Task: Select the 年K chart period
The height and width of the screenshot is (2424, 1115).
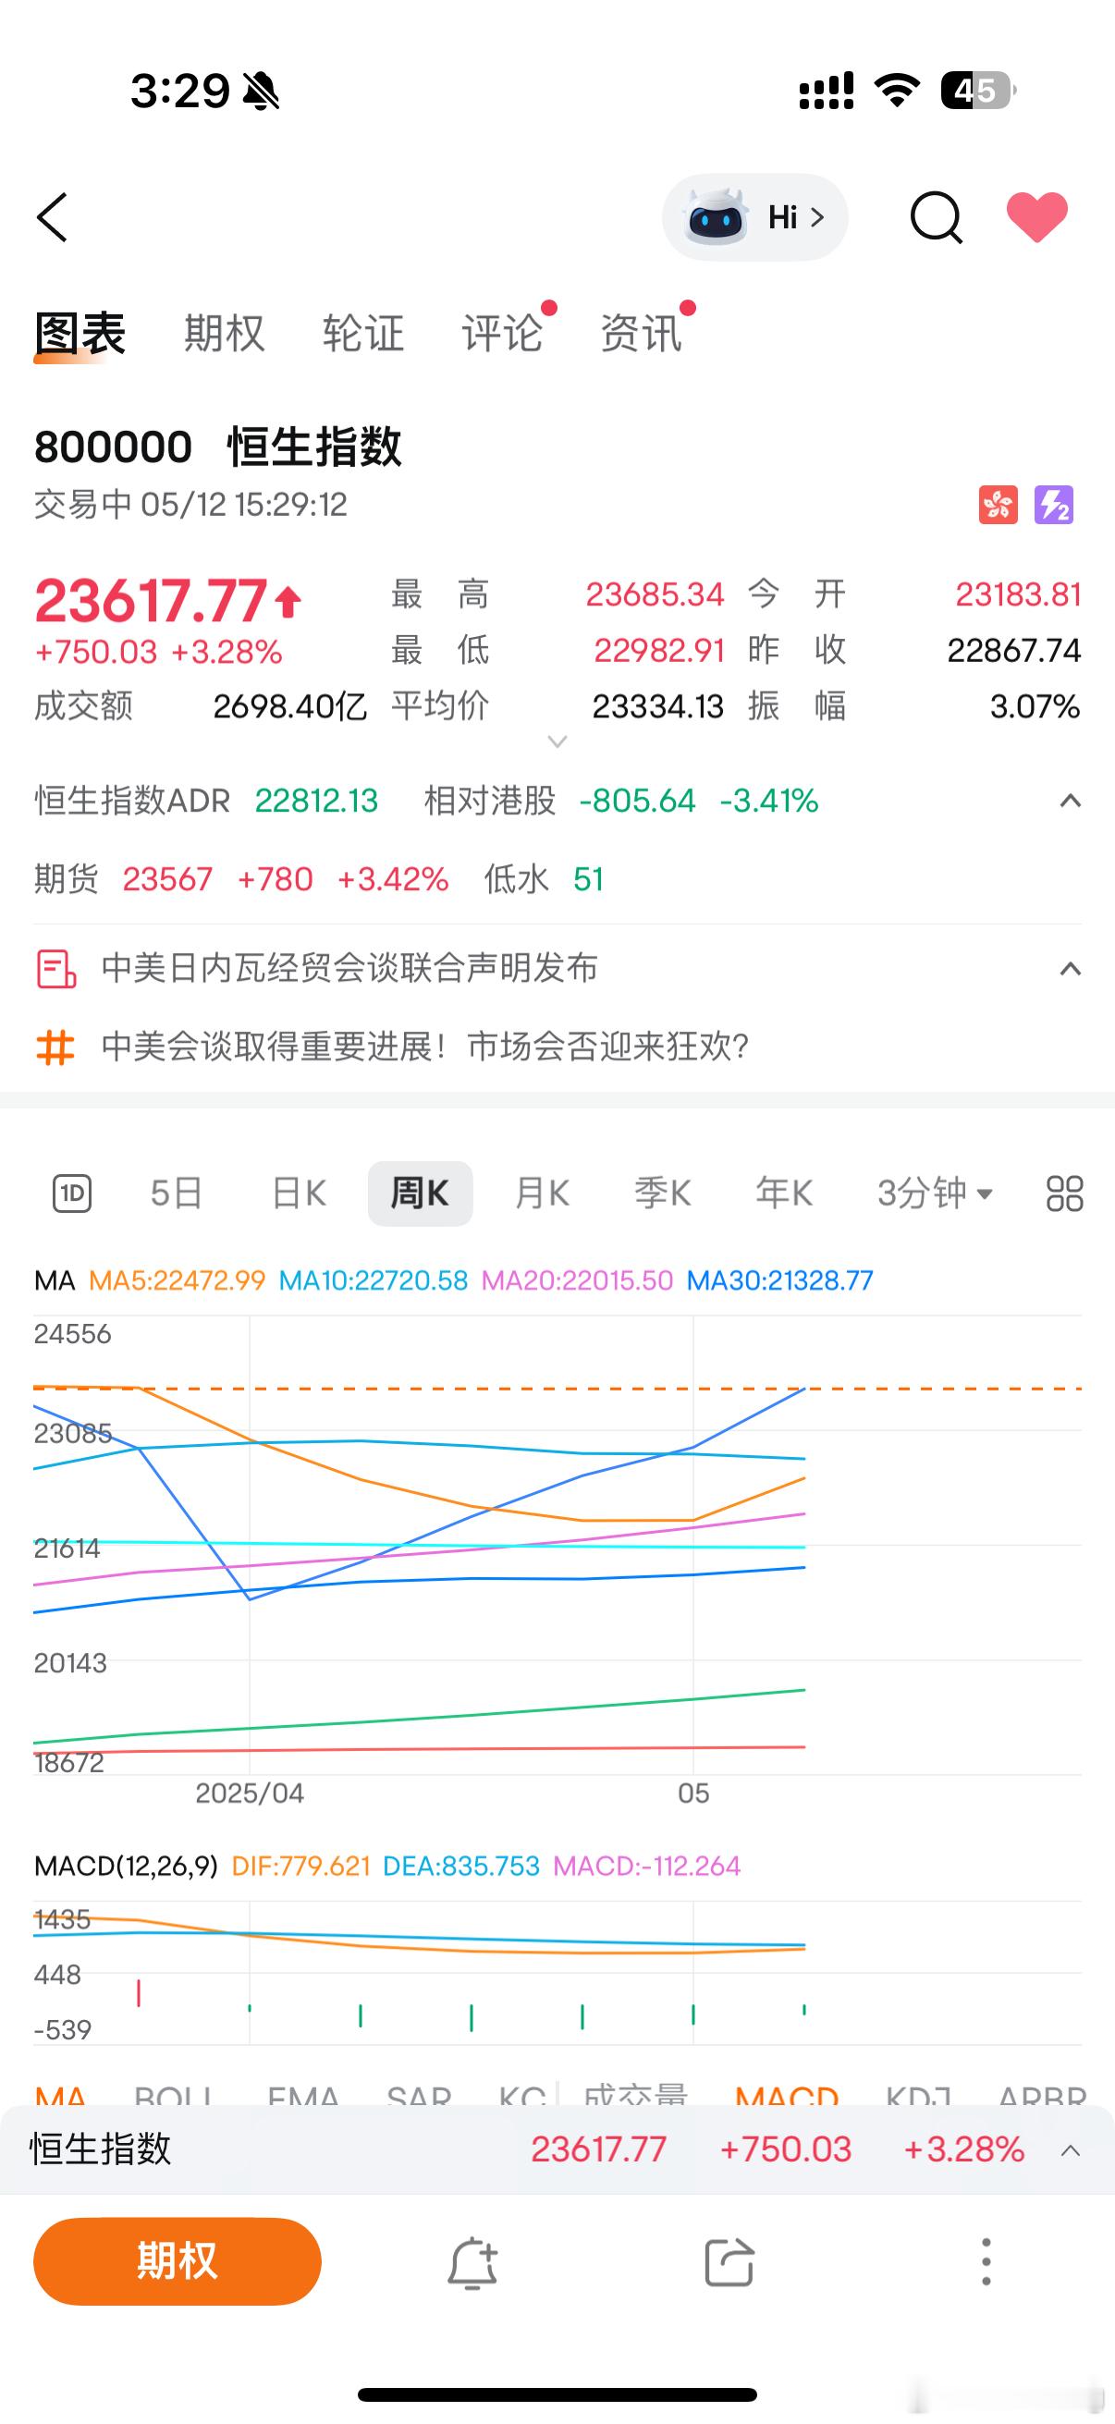Action: (784, 1194)
